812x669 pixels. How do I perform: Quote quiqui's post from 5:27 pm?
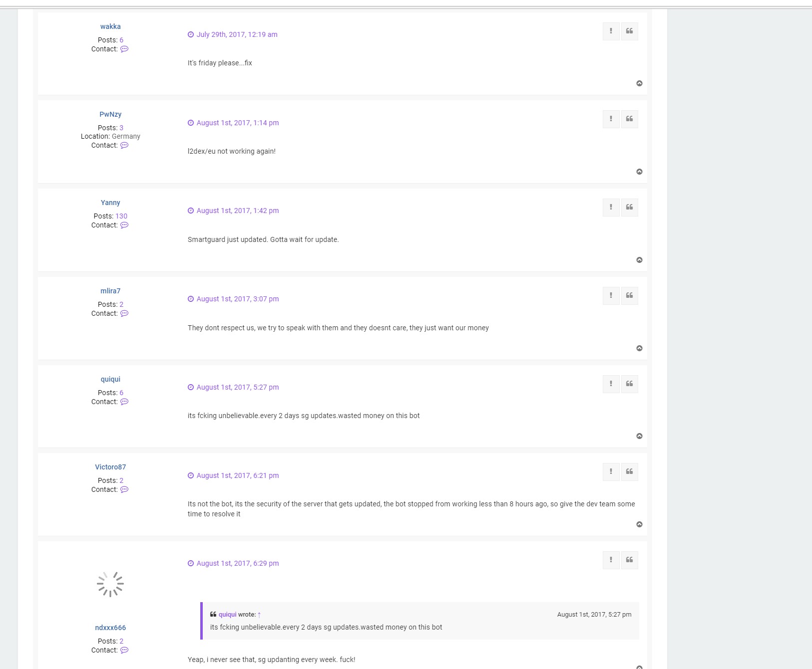629,384
